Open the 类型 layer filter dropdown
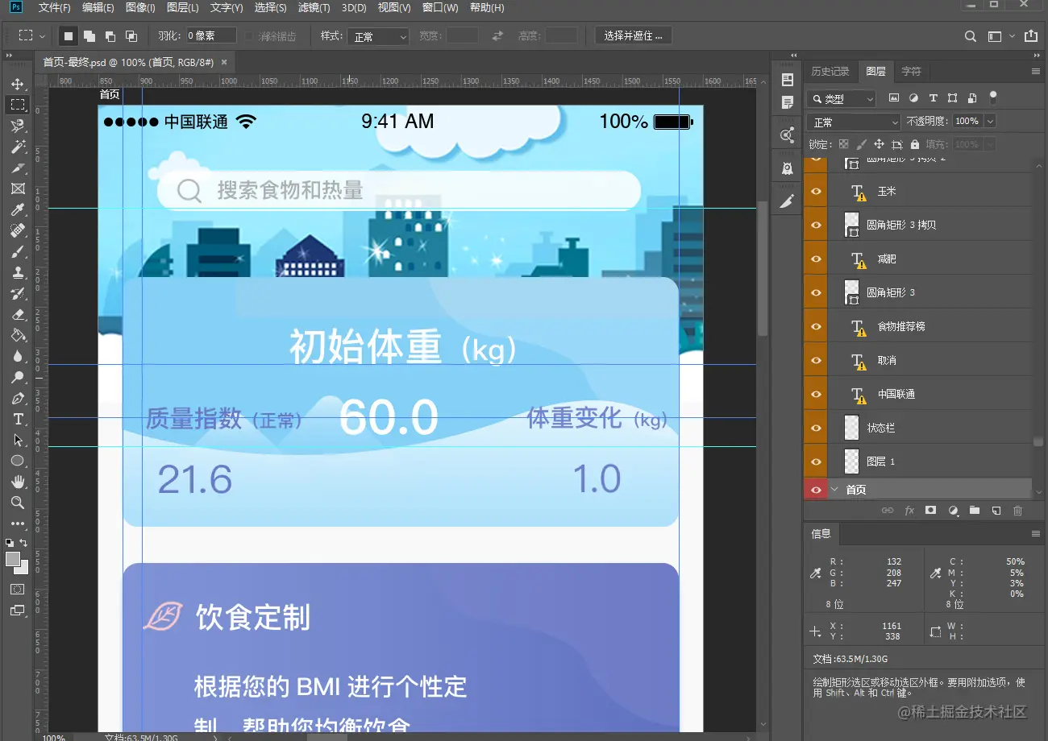 (841, 99)
